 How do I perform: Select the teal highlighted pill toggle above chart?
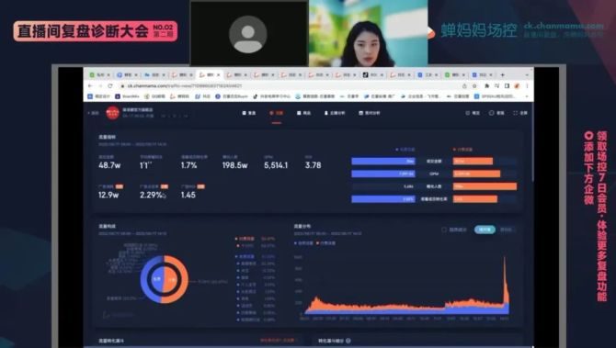point(485,230)
